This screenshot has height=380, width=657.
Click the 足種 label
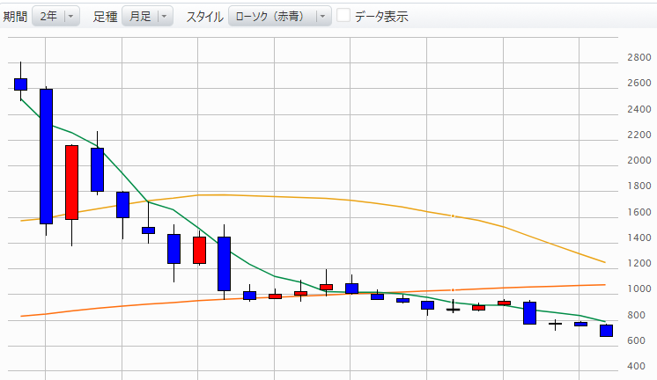click(105, 17)
